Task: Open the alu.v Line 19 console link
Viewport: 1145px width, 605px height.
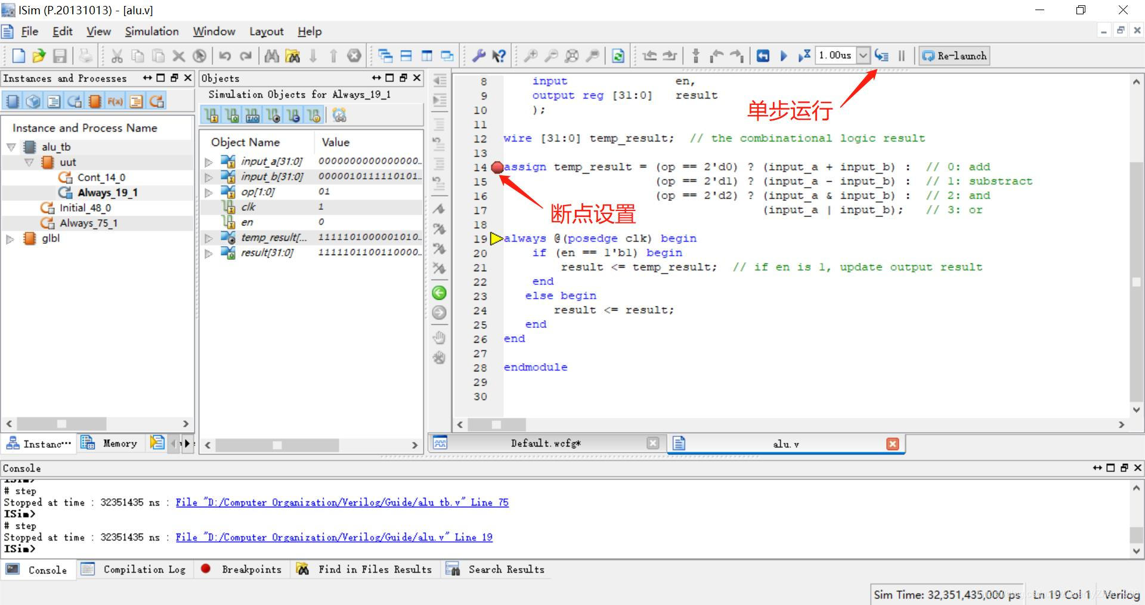Action: pos(334,537)
